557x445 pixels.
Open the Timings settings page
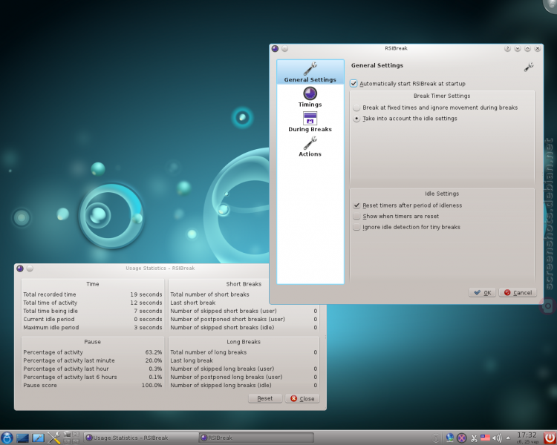[310, 97]
